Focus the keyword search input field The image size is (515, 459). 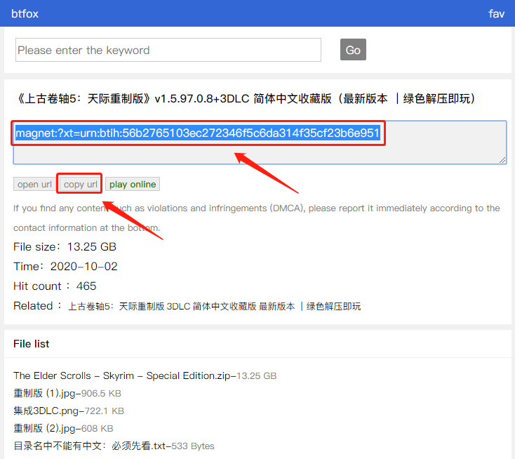pos(168,50)
